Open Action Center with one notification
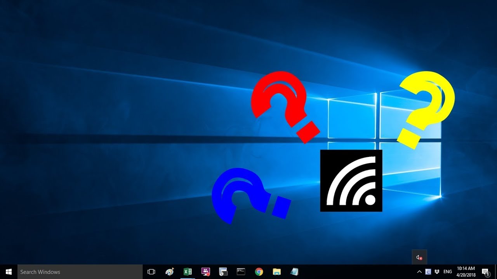Image resolution: width=497 pixels, height=279 pixels. [486, 272]
